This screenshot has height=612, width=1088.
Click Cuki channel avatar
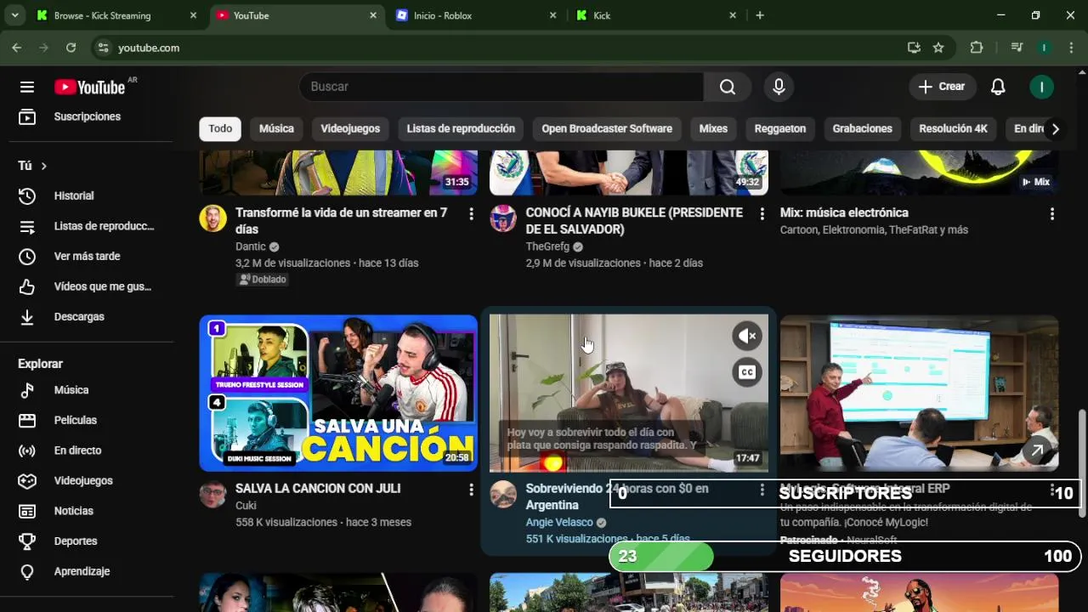tap(212, 494)
